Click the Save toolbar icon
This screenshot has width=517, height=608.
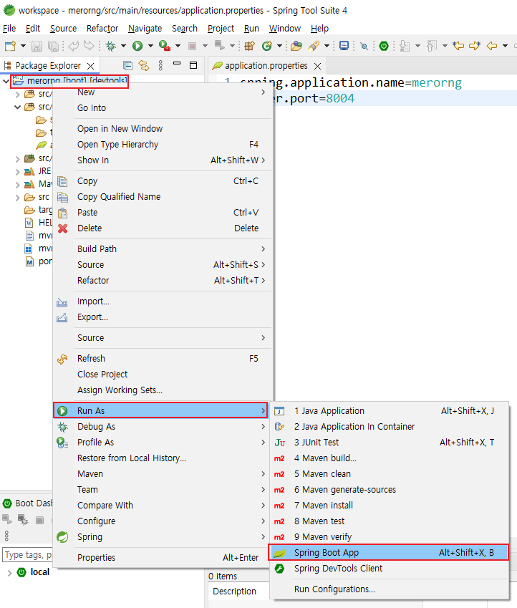click(x=37, y=46)
